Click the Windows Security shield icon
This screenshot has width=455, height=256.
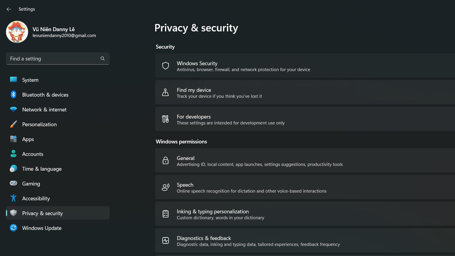tap(166, 66)
